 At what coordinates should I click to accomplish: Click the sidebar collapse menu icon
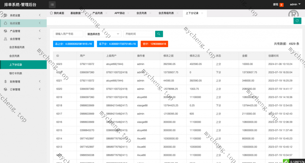(52, 4)
